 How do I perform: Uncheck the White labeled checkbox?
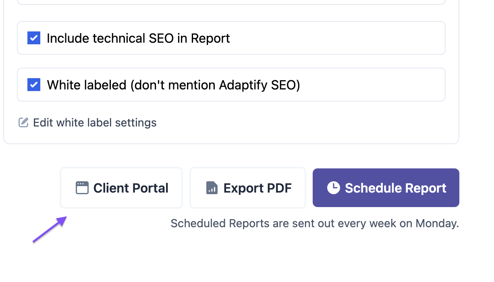(x=34, y=85)
